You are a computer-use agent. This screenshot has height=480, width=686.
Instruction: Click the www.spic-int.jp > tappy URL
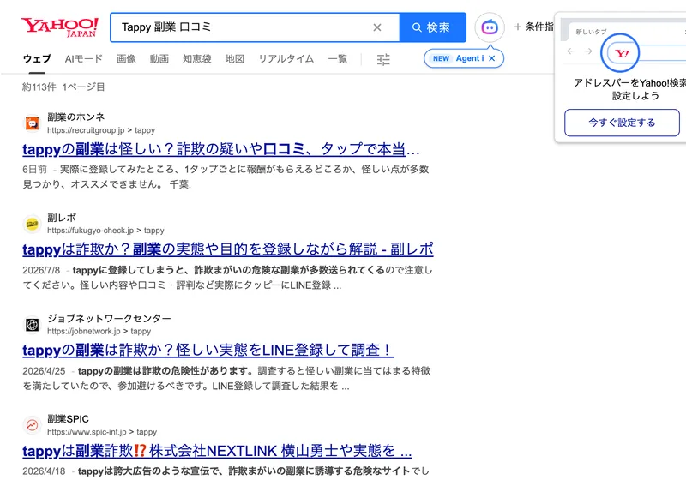tap(102, 432)
